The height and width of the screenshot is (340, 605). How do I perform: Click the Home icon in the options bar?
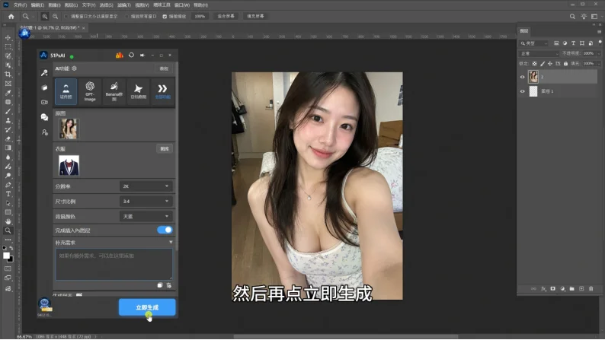(11, 17)
